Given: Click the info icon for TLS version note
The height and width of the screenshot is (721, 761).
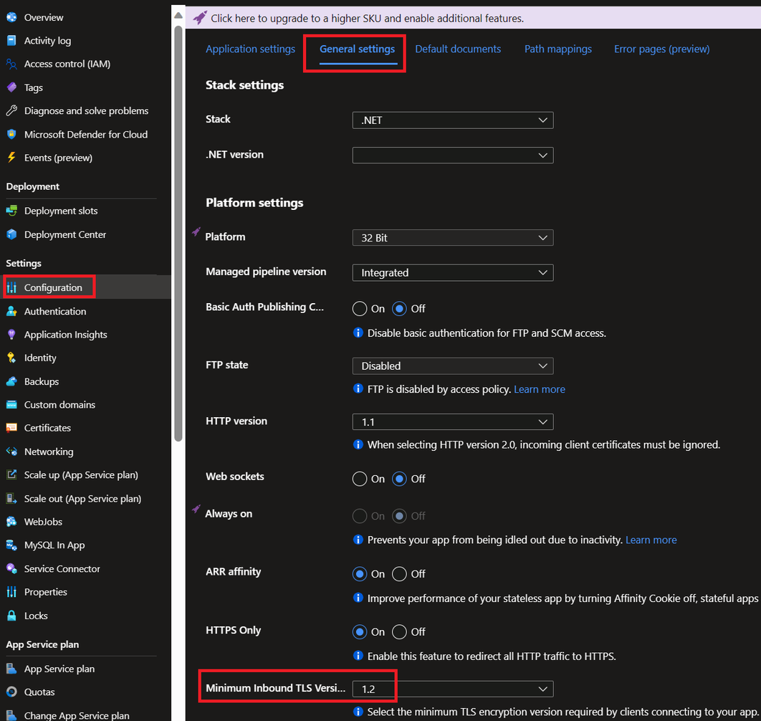Looking at the screenshot, I should click(x=358, y=711).
